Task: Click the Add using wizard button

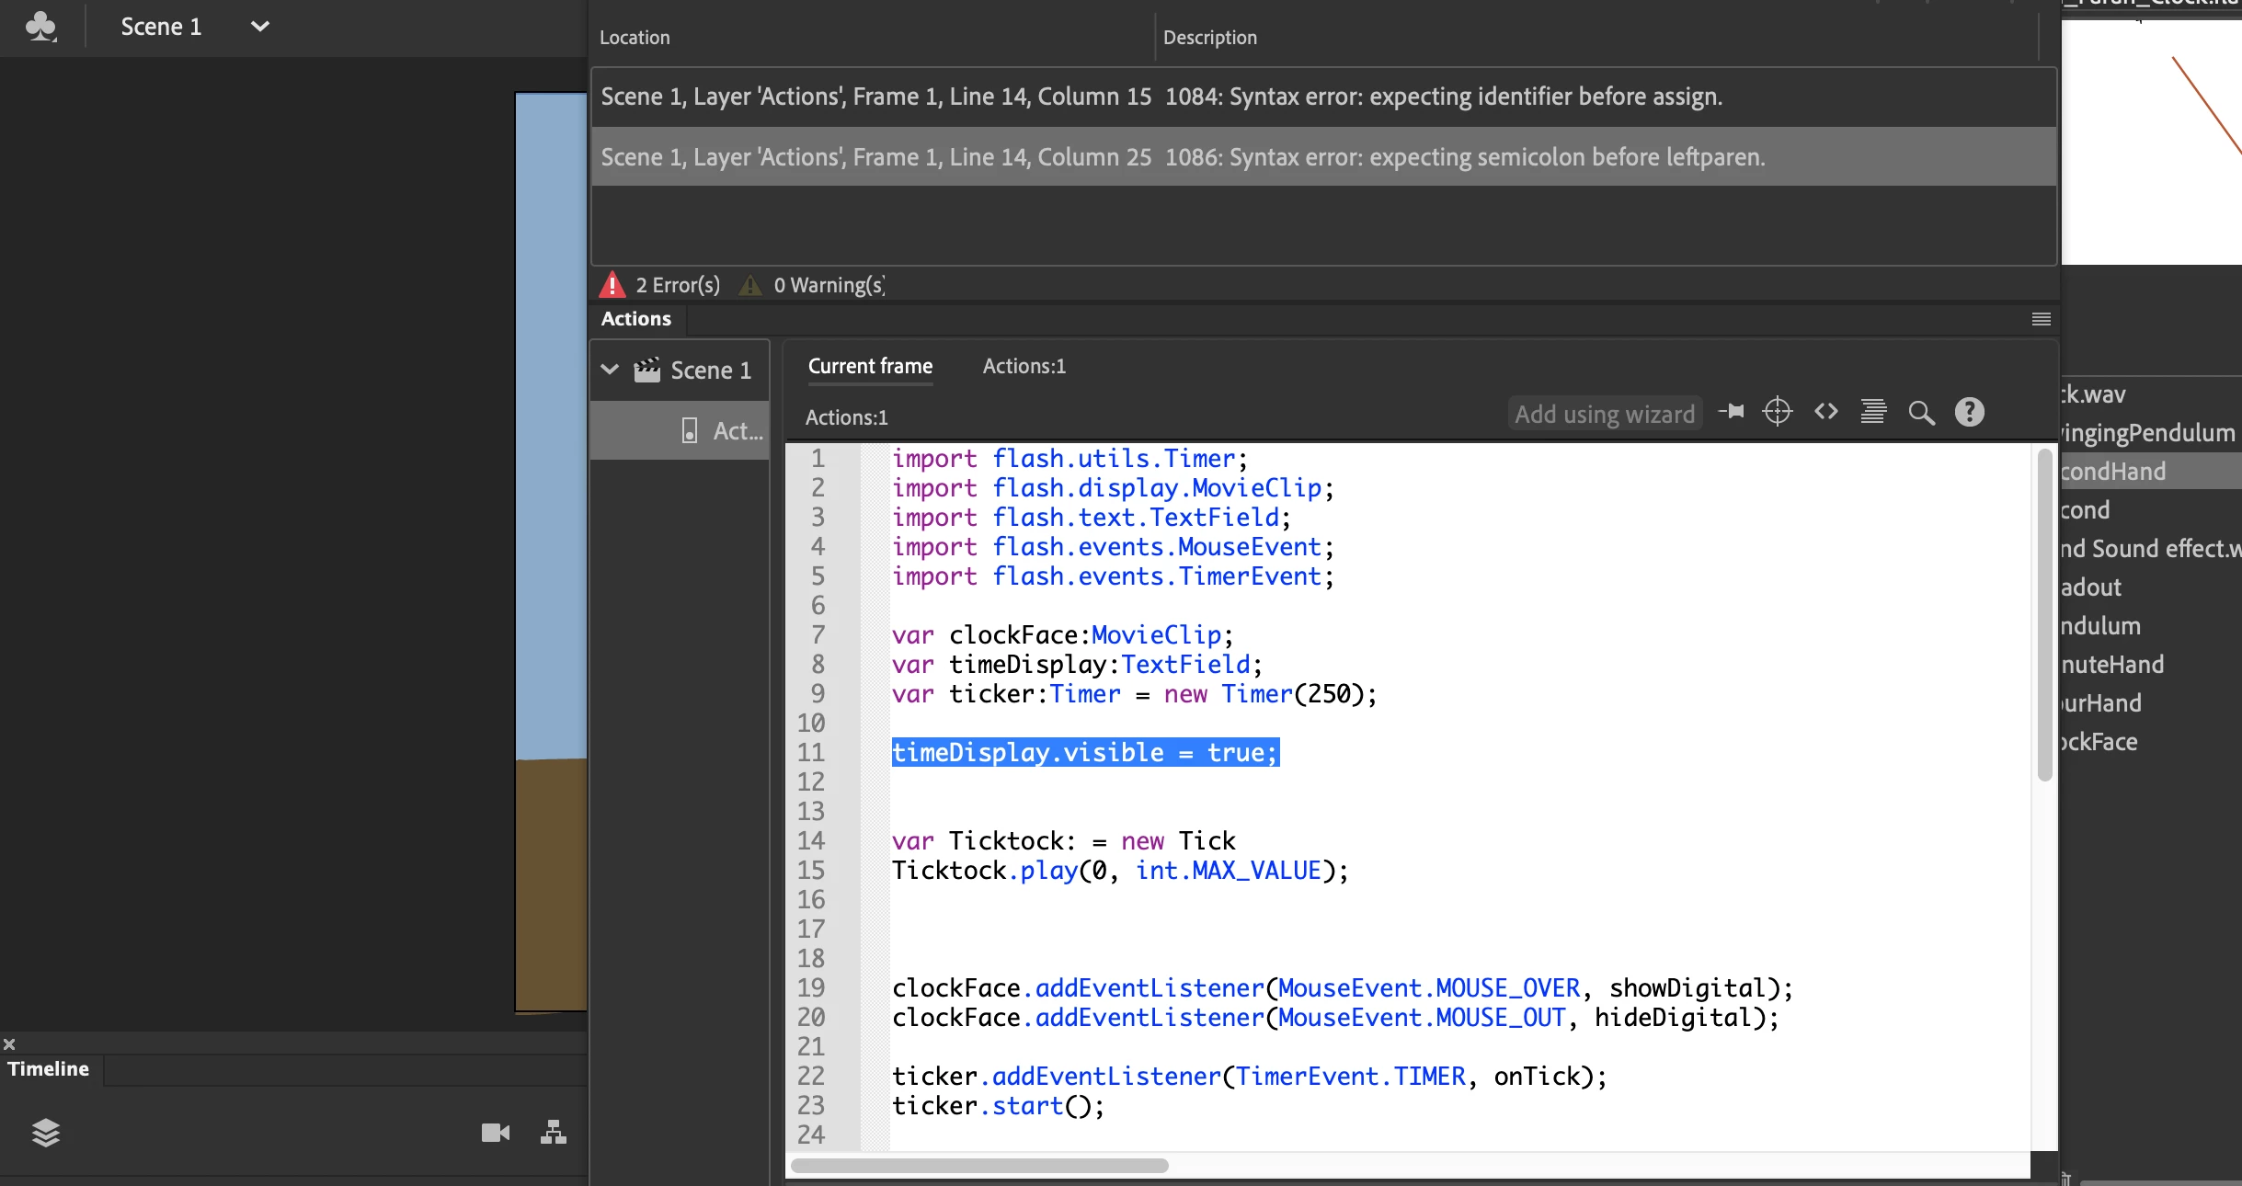Action: click(x=1604, y=414)
